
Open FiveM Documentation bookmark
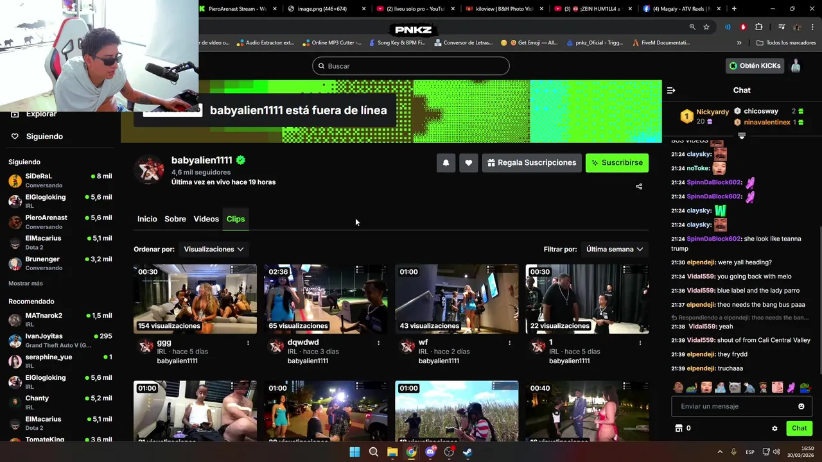point(661,42)
